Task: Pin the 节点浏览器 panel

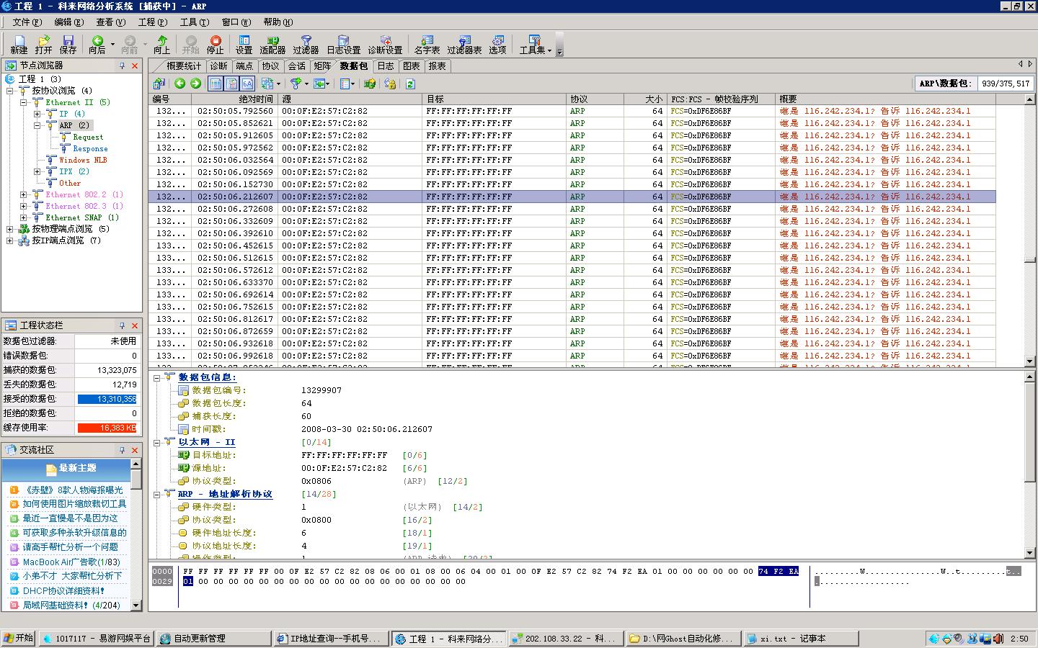Action: tap(122, 66)
